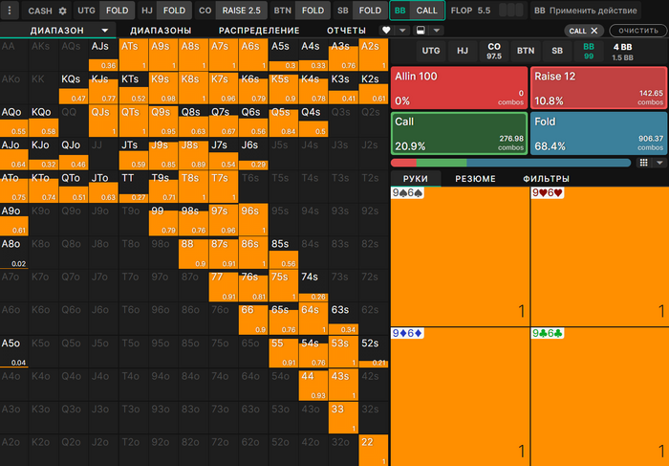Open CASH settings gear
Viewport: 669px width, 466px height.
click(x=63, y=11)
